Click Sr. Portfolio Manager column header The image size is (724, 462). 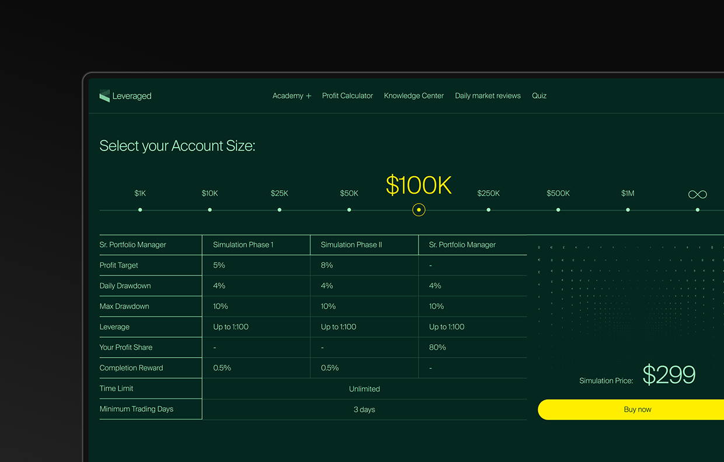[462, 245]
